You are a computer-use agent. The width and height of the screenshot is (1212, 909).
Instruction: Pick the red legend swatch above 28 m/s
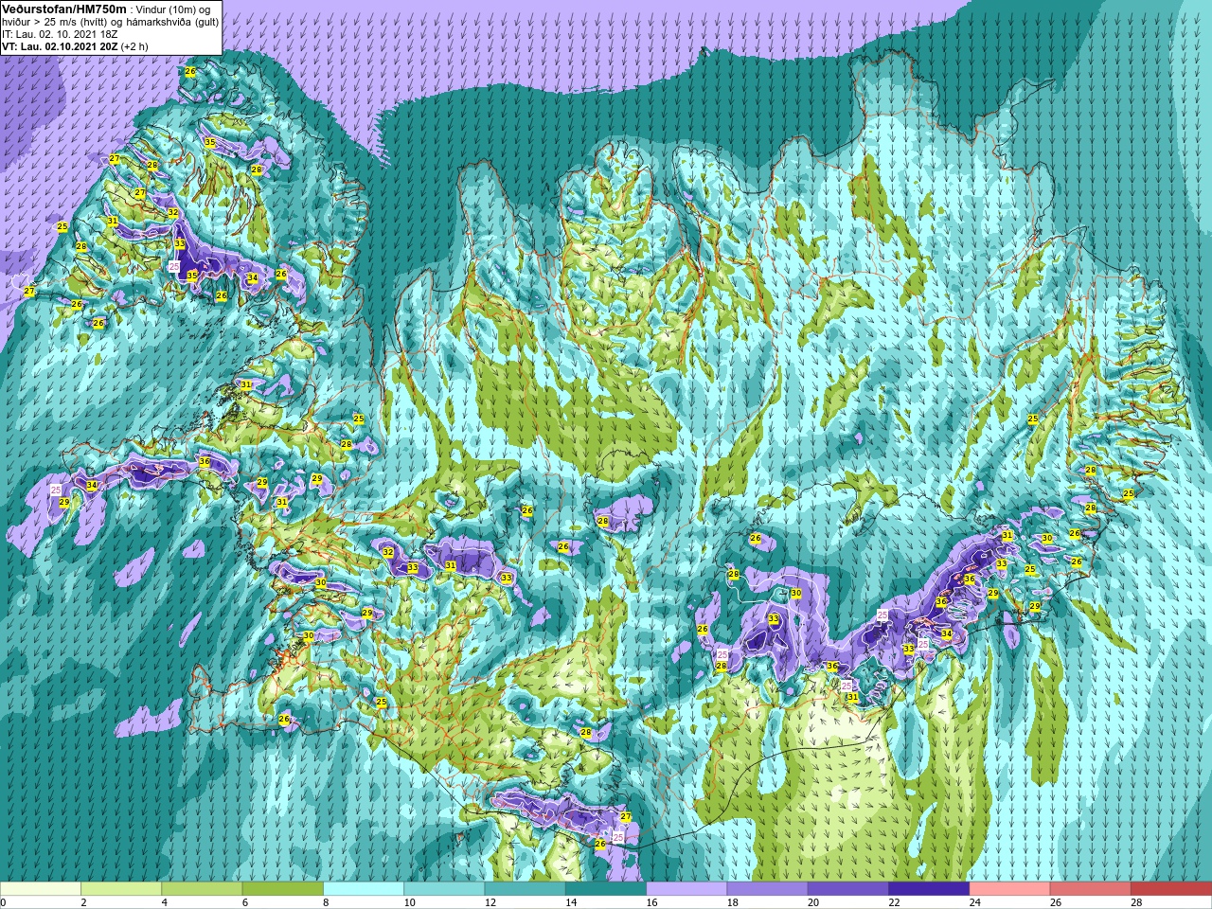(x=1171, y=889)
